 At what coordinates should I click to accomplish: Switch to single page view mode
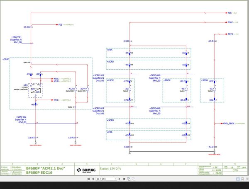(x=238, y=179)
